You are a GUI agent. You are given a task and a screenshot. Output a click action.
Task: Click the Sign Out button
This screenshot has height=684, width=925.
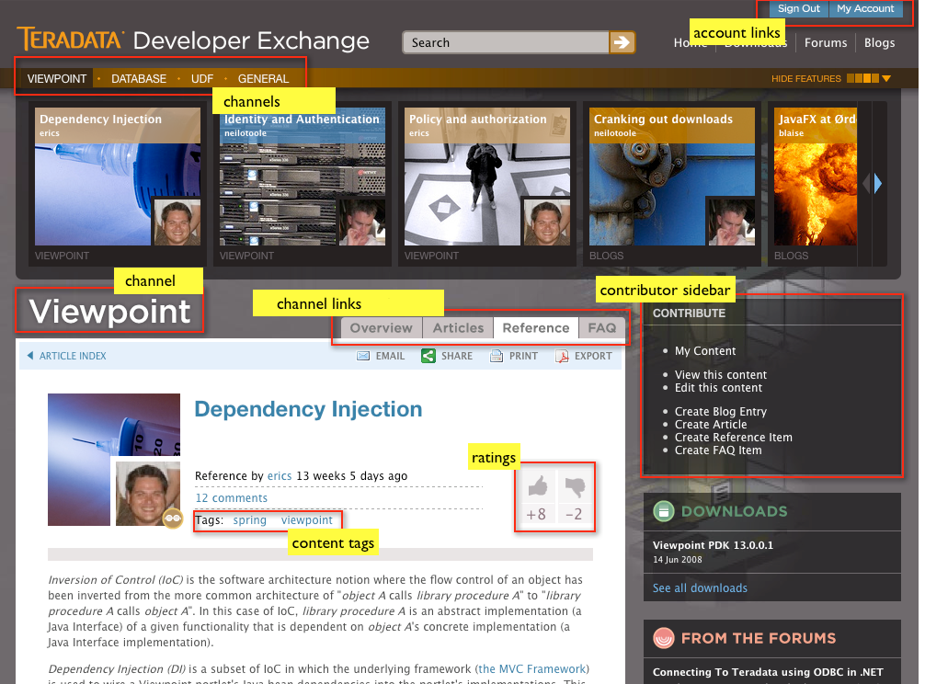(x=799, y=8)
